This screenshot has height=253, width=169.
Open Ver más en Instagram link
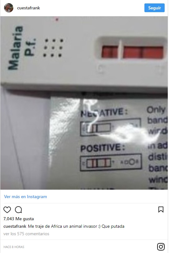26,197
